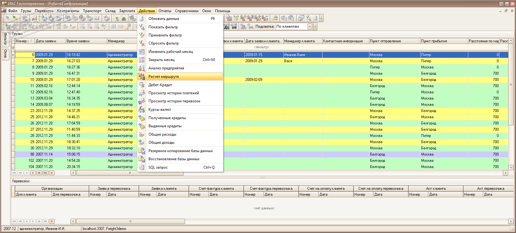Click the refresh icon next to Обновить данные
The width and height of the screenshot is (516, 233).
pyautogui.click(x=142, y=19)
